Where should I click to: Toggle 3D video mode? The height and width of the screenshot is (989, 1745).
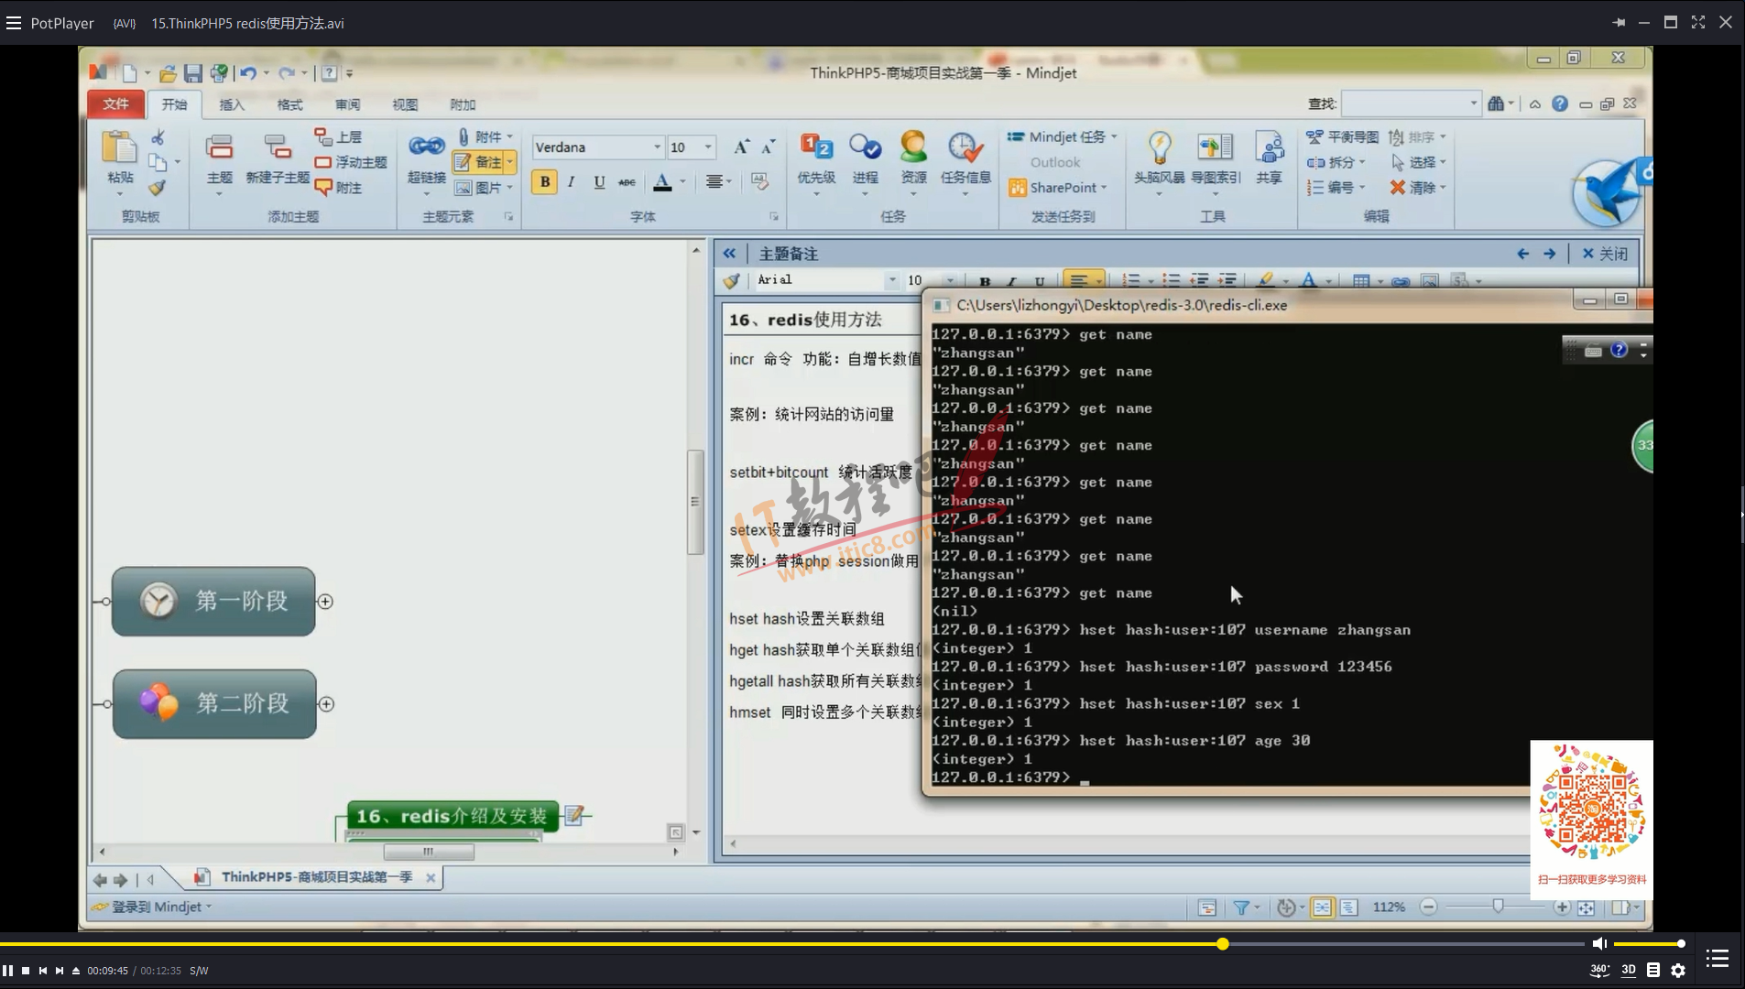1629,970
